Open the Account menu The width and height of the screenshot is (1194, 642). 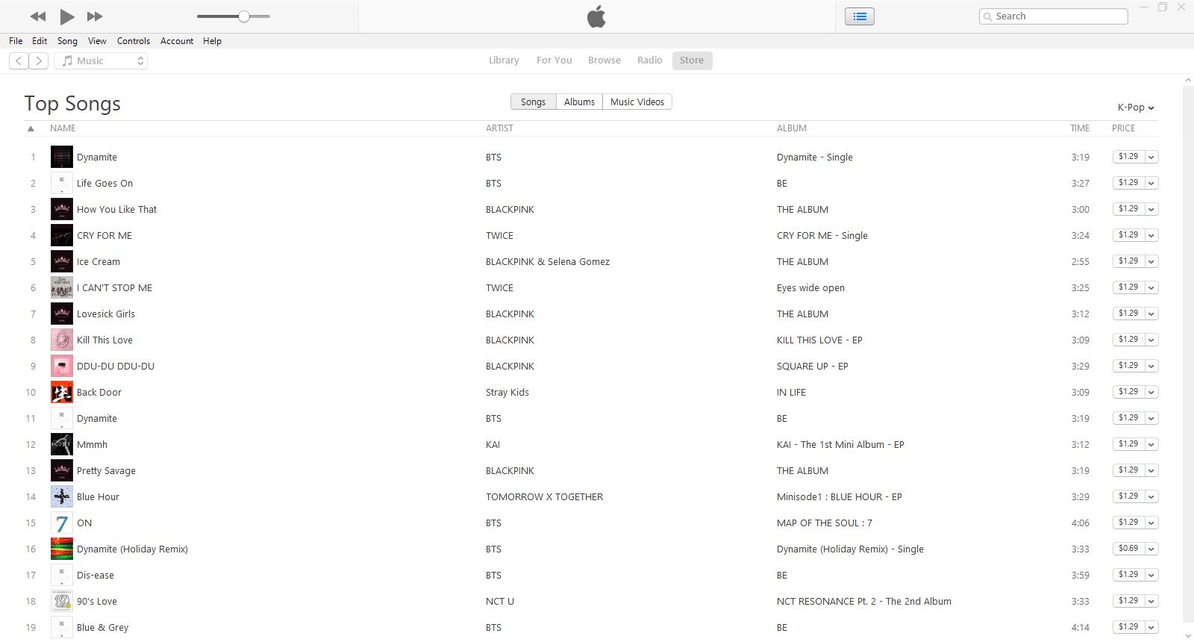click(x=177, y=41)
